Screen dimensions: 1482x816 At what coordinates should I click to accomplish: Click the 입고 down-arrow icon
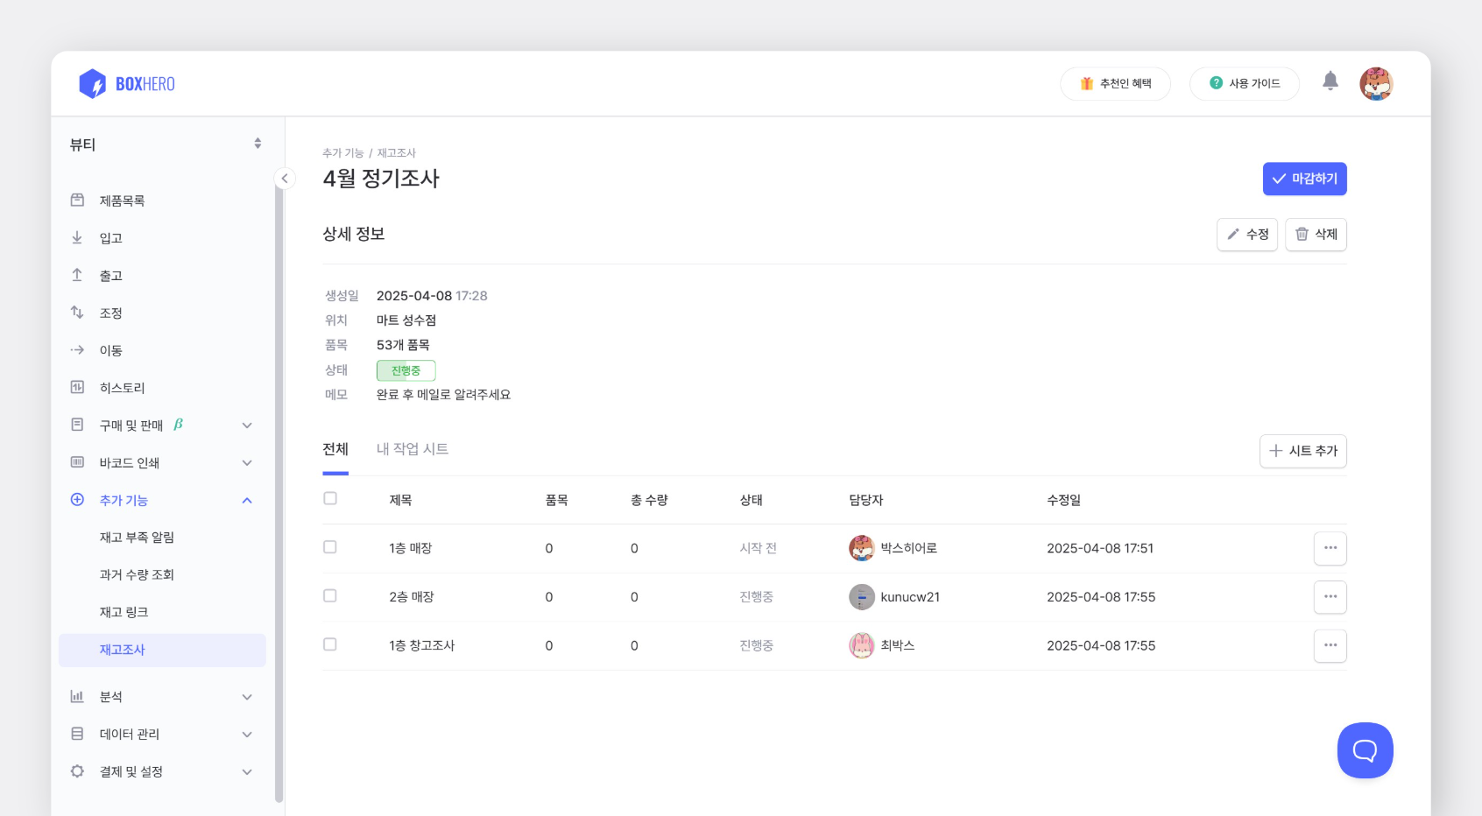pos(77,237)
